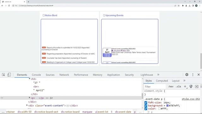Open the style.css:252 source link
This screenshot has height=114, width=202.
pyautogui.click(x=191, y=99)
